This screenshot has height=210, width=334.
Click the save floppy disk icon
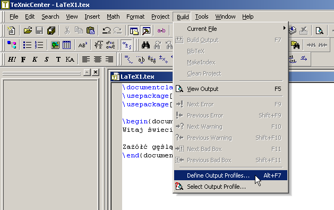click(x=39, y=30)
